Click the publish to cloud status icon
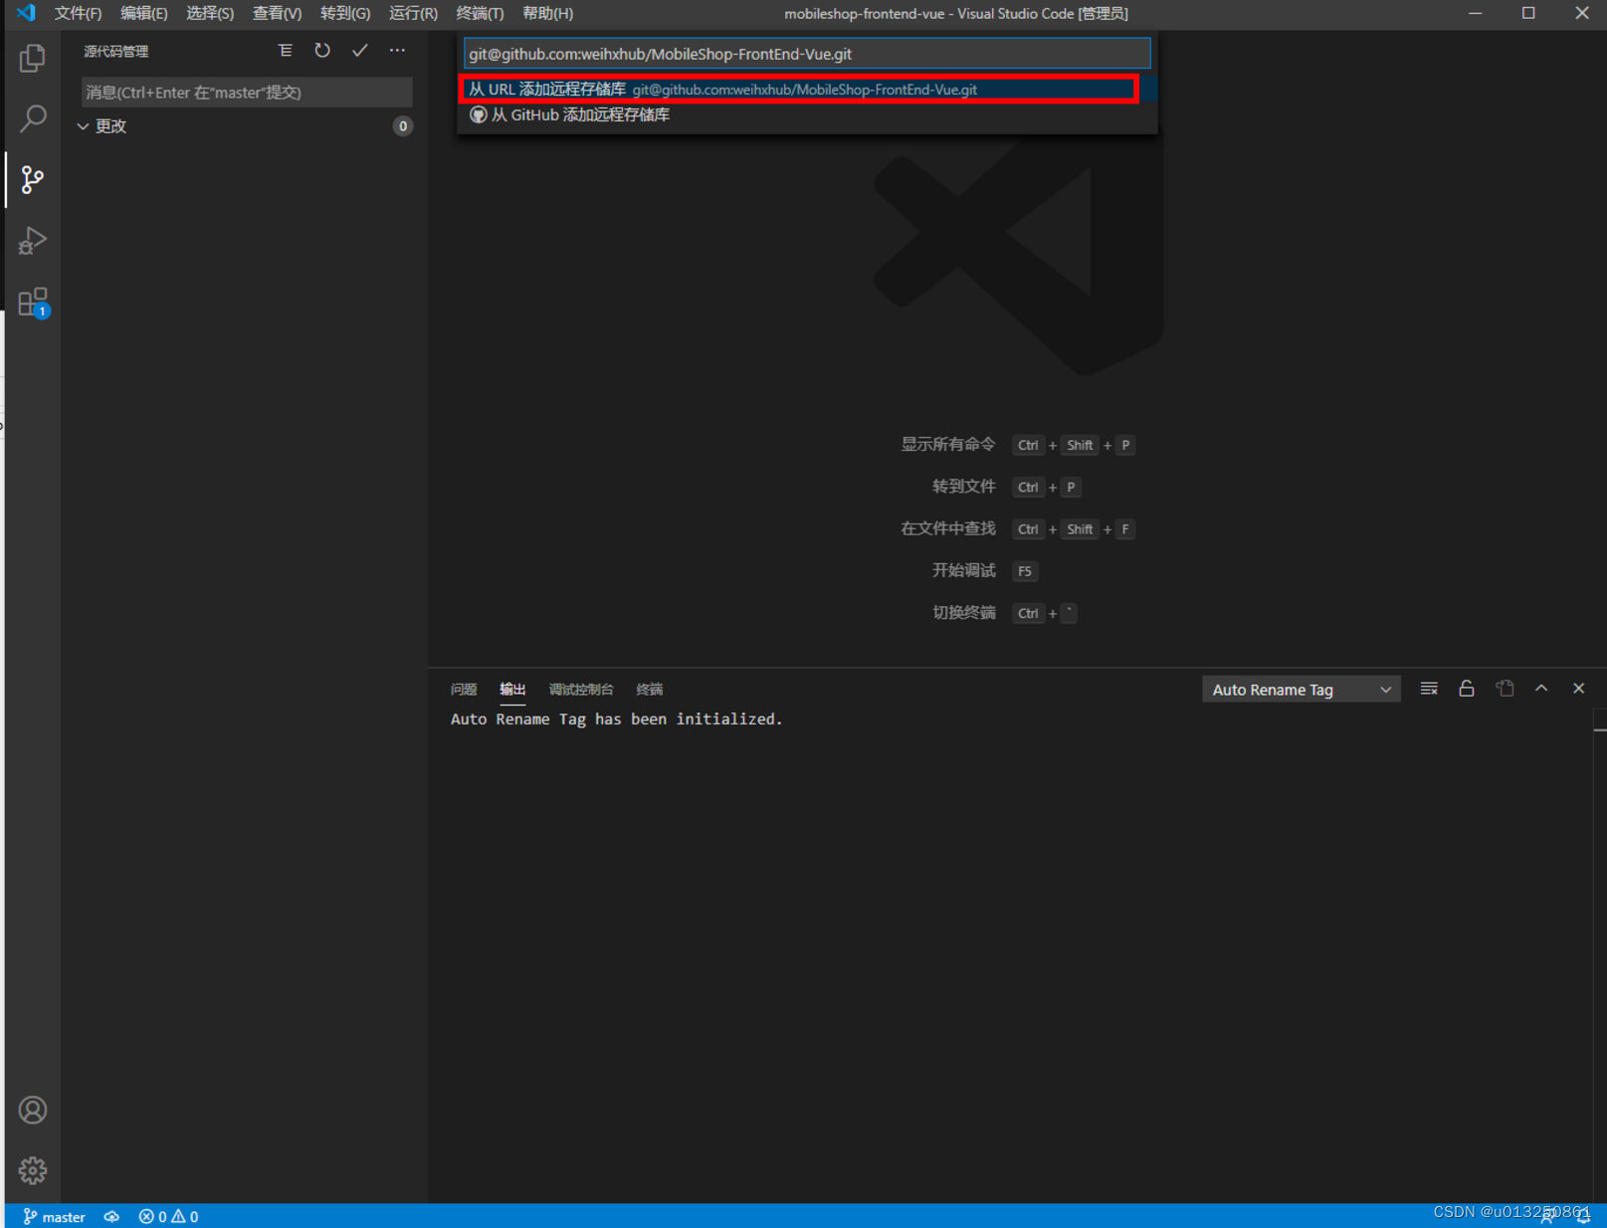1607x1228 pixels. [111, 1216]
